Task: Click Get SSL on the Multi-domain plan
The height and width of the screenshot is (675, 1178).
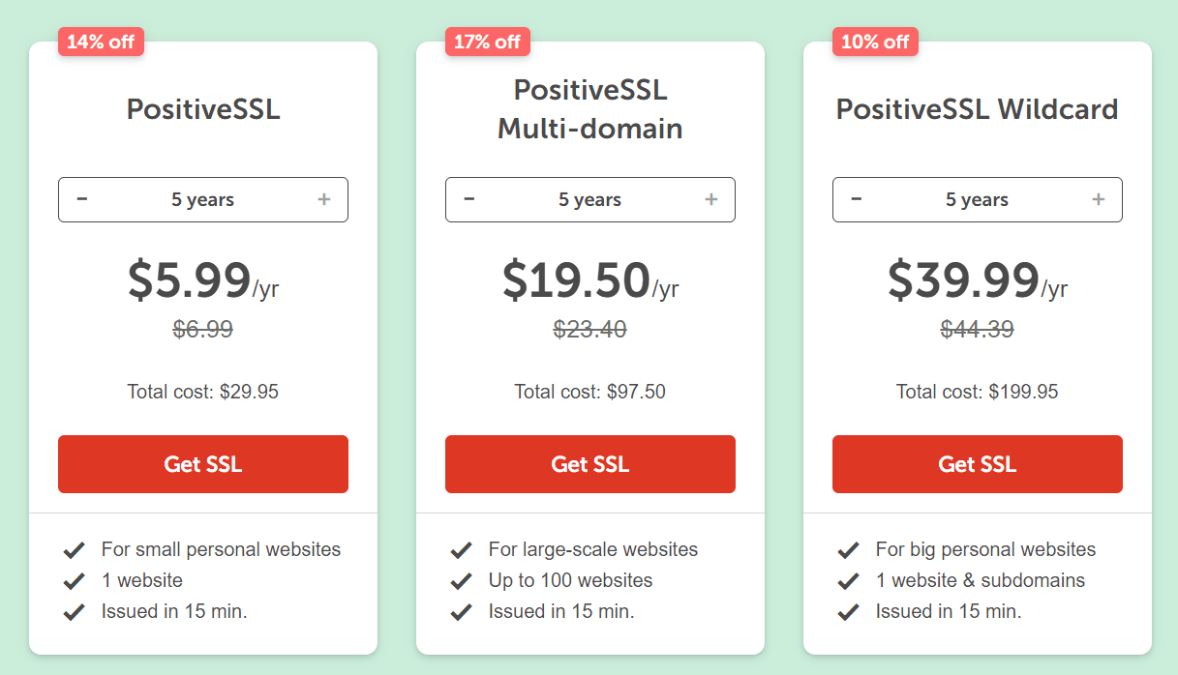Action: coord(589,464)
